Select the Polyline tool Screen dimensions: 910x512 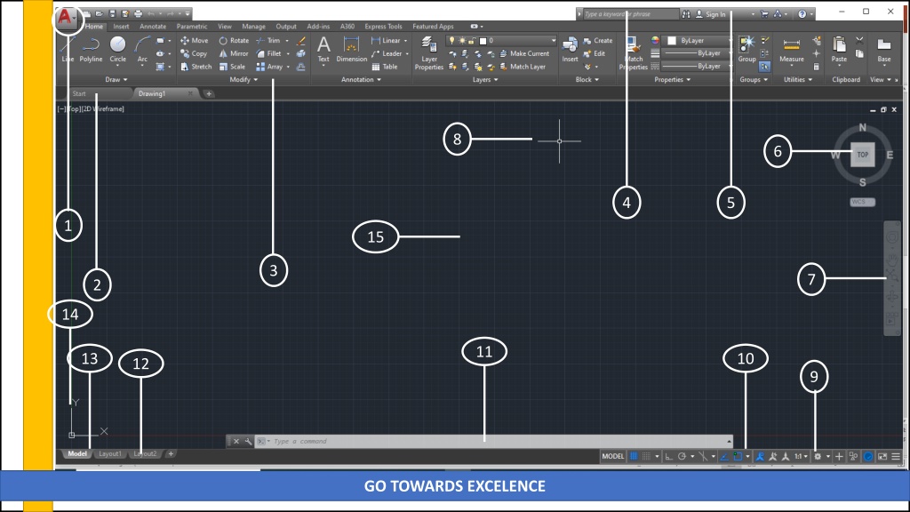[91, 50]
